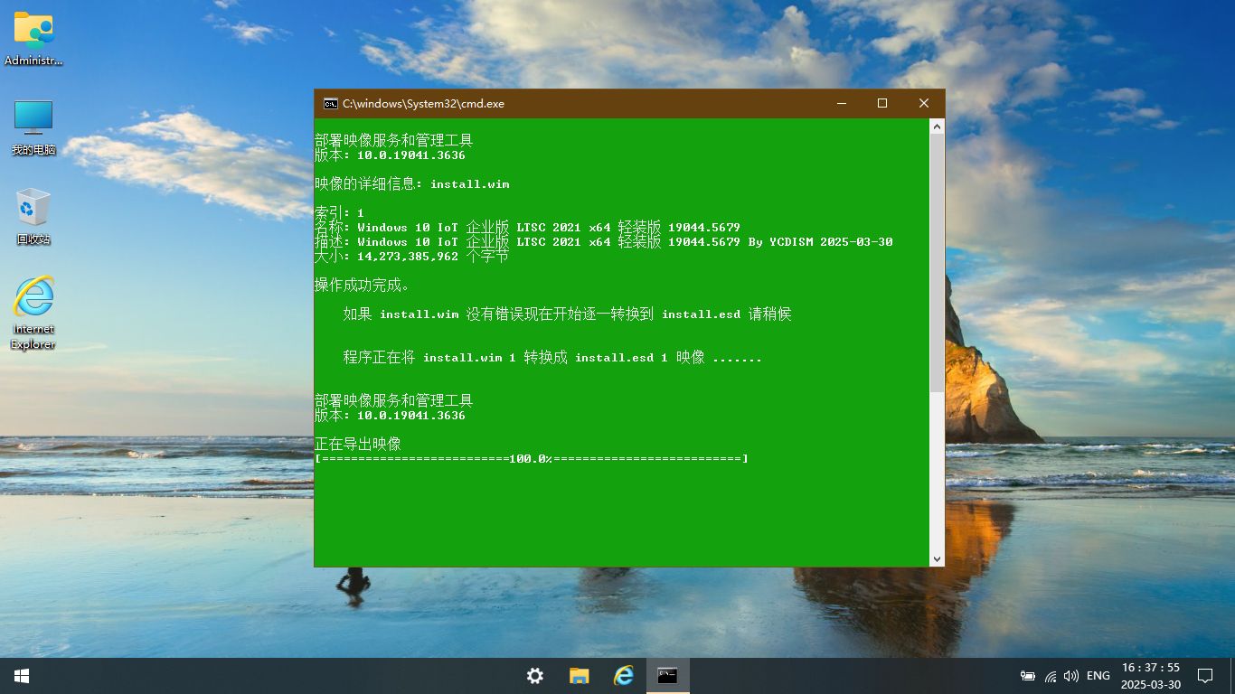Viewport: 1235px width, 694px height.
Task: Minimize the cmd.exe window
Action: click(841, 104)
